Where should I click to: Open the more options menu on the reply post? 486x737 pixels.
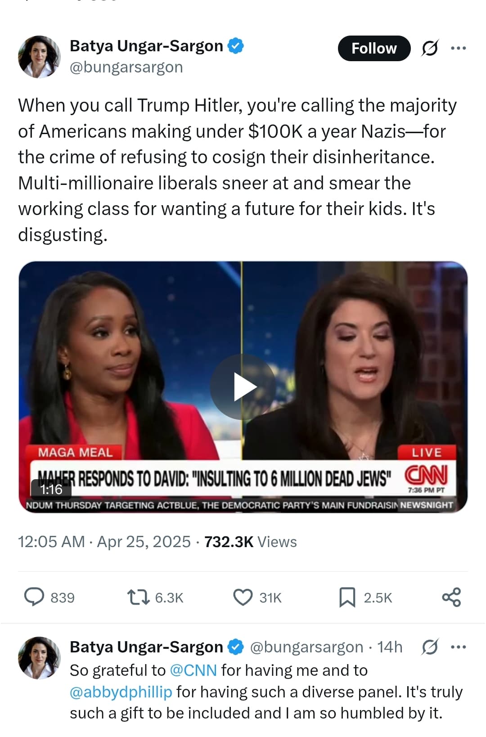(x=459, y=647)
